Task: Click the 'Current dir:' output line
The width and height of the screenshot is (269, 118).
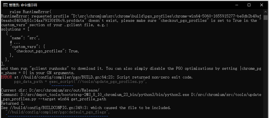Action: pyautogui.click(x=50, y=90)
